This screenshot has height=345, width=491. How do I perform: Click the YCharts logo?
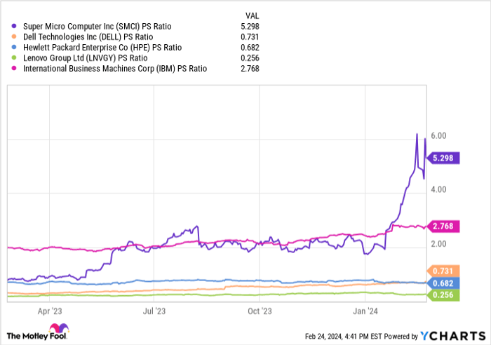point(453,336)
